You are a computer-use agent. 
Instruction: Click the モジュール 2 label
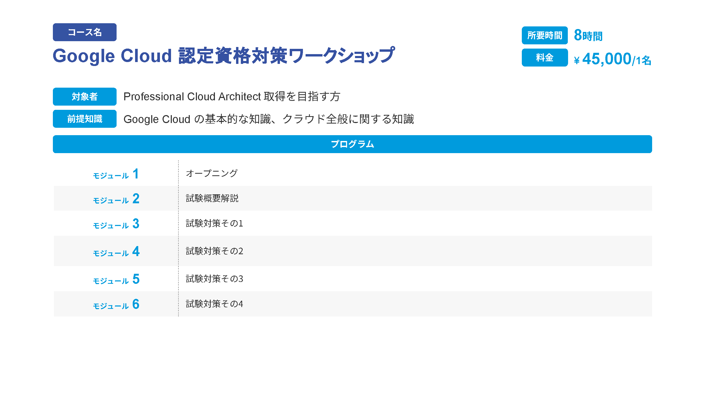pos(116,199)
